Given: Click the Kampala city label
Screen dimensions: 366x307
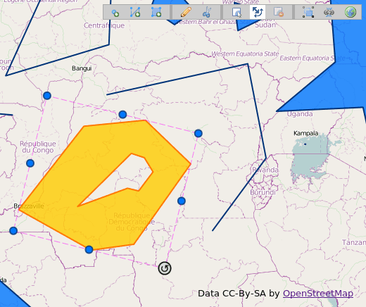Looking at the screenshot, I should (x=306, y=133).
